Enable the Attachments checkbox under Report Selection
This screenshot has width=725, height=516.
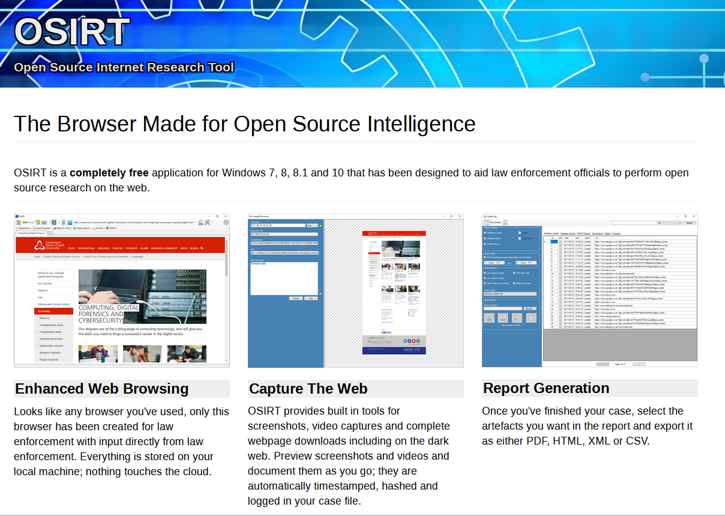(520, 238)
